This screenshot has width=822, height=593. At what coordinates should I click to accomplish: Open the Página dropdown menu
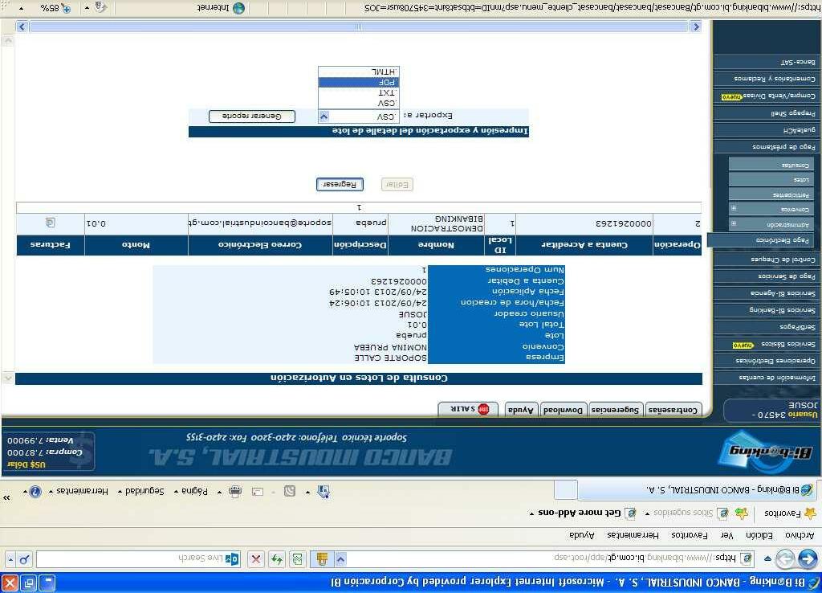point(191,491)
